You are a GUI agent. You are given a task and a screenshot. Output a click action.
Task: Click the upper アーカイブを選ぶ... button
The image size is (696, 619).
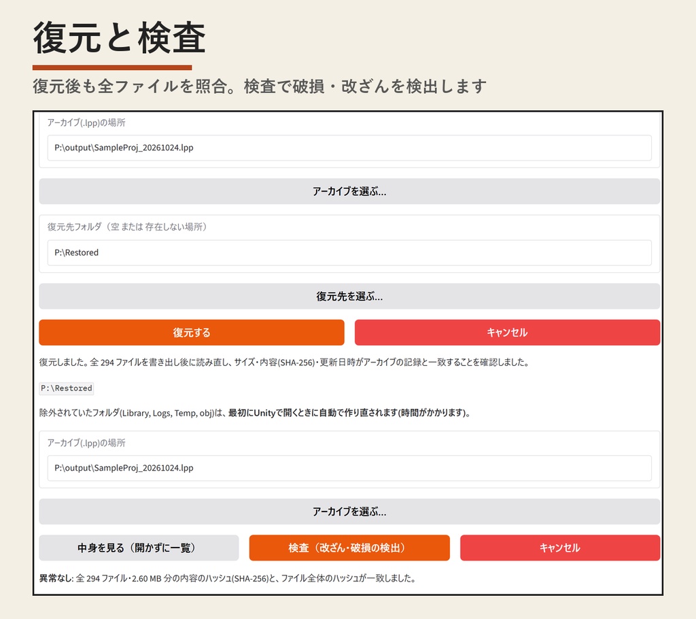(349, 192)
